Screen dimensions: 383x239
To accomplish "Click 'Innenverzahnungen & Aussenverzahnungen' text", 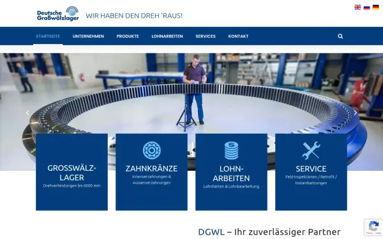I will [x=151, y=180].
